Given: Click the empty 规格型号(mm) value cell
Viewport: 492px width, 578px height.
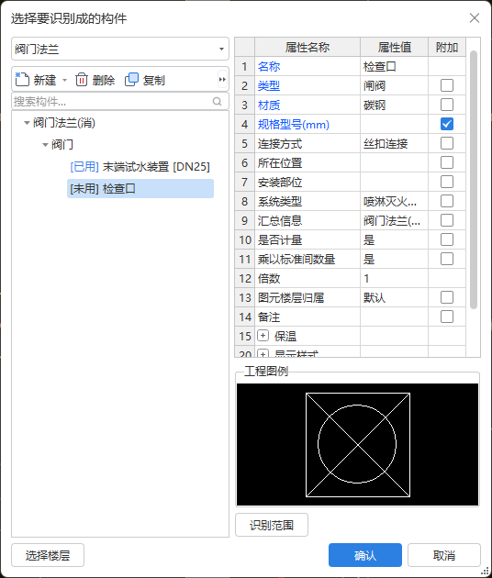Looking at the screenshot, I should (394, 124).
